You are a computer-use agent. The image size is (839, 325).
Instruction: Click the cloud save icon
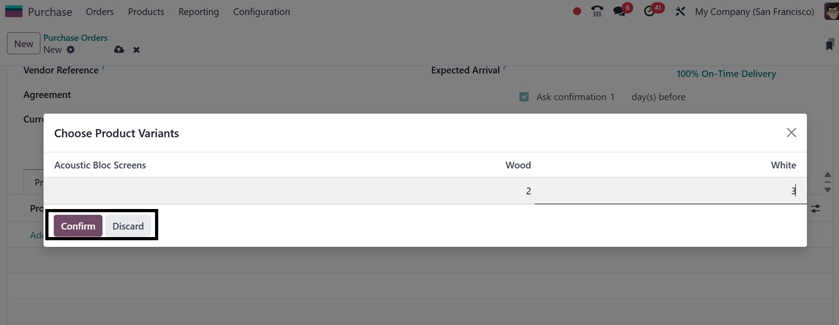pyautogui.click(x=119, y=50)
